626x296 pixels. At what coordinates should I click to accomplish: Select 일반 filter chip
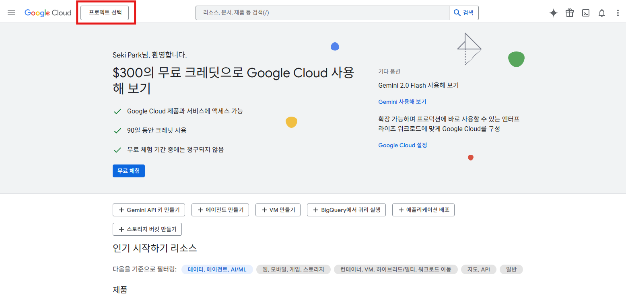[x=511, y=269]
